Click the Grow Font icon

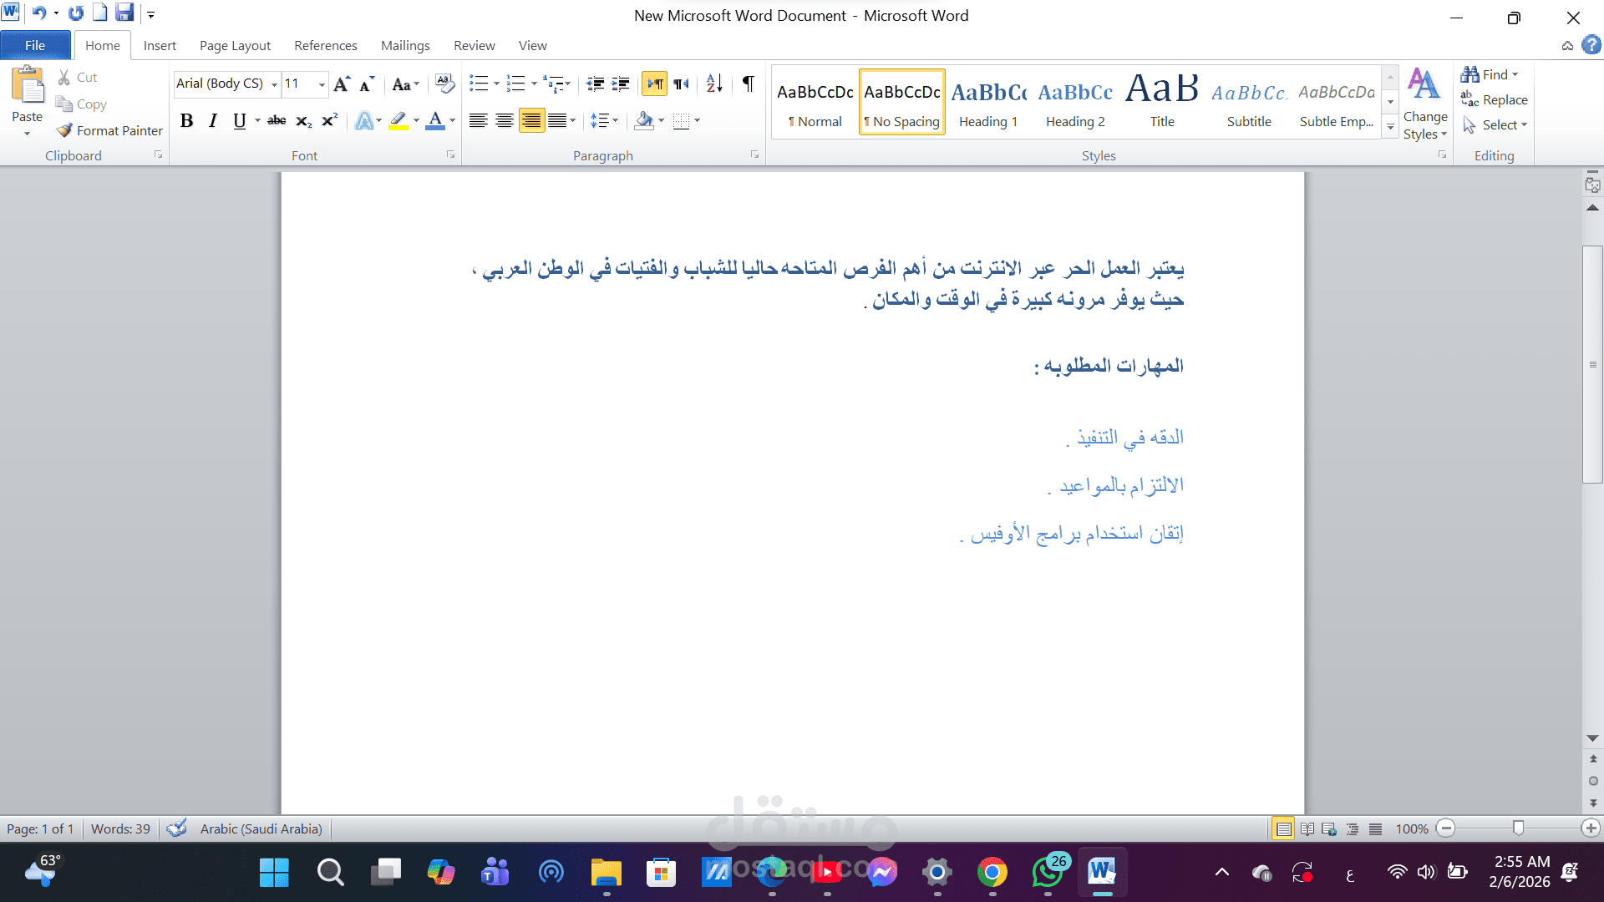coord(341,84)
